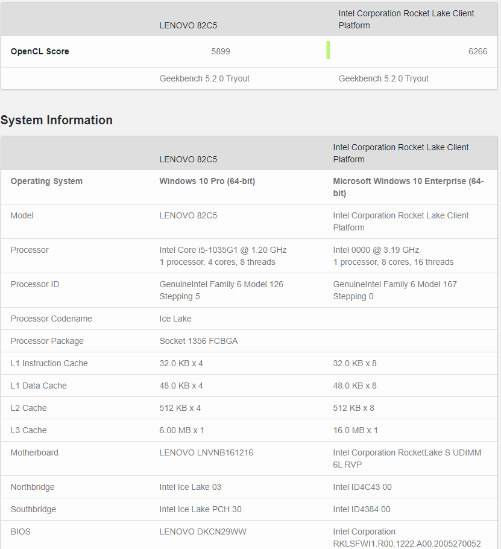This screenshot has height=549, width=501.
Task: Select Microsoft Windows 10 Enterprise value
Action: pyautogui.click(x=408, y=187)
